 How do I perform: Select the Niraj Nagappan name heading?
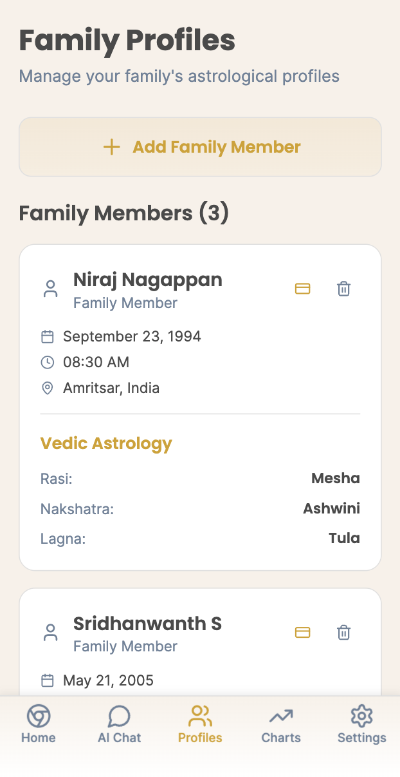pos(148,280)
